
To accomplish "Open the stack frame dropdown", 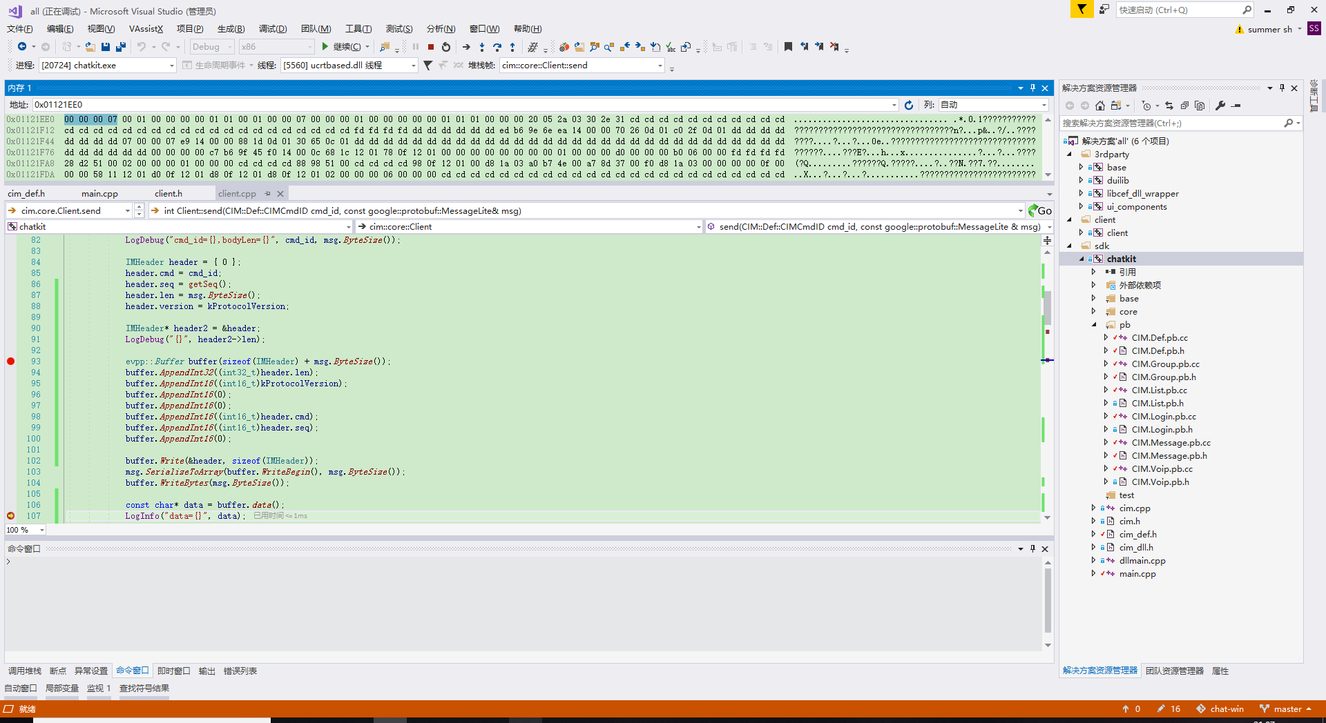I will (582, 66).
